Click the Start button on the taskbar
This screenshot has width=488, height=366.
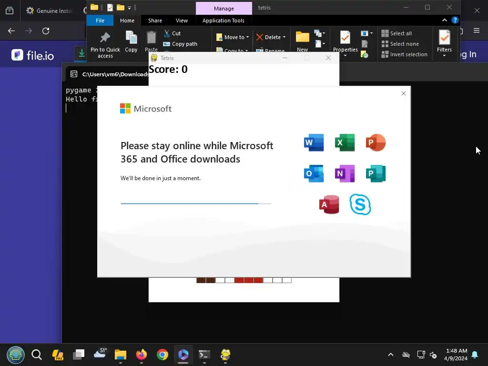pos(16,355)
